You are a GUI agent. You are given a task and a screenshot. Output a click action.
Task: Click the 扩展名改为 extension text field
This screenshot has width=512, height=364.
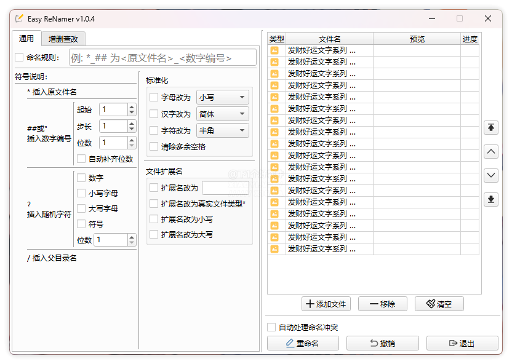tap(226, 188)
